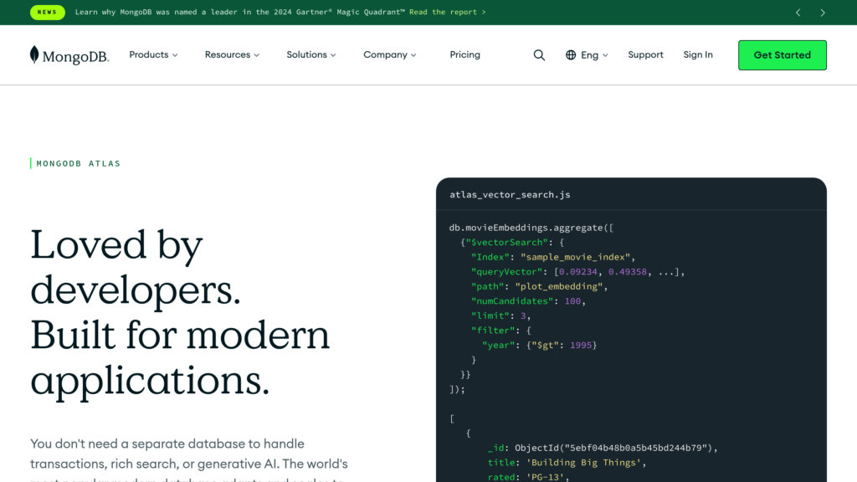The width and height of the screenshot is (857, 482).
Task: Go to next news announcement arrow
Action: pyautogui.click(x=823, y=13)
